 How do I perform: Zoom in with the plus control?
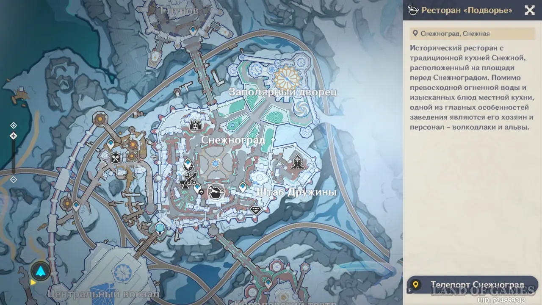pyautogui.click(x=13, y=125)
